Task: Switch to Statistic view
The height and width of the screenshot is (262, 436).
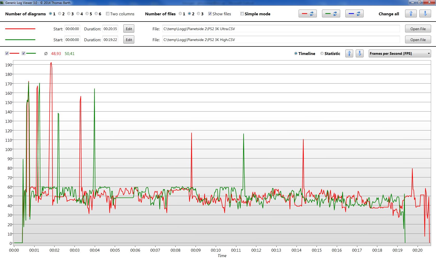Action: click(322, 53)
